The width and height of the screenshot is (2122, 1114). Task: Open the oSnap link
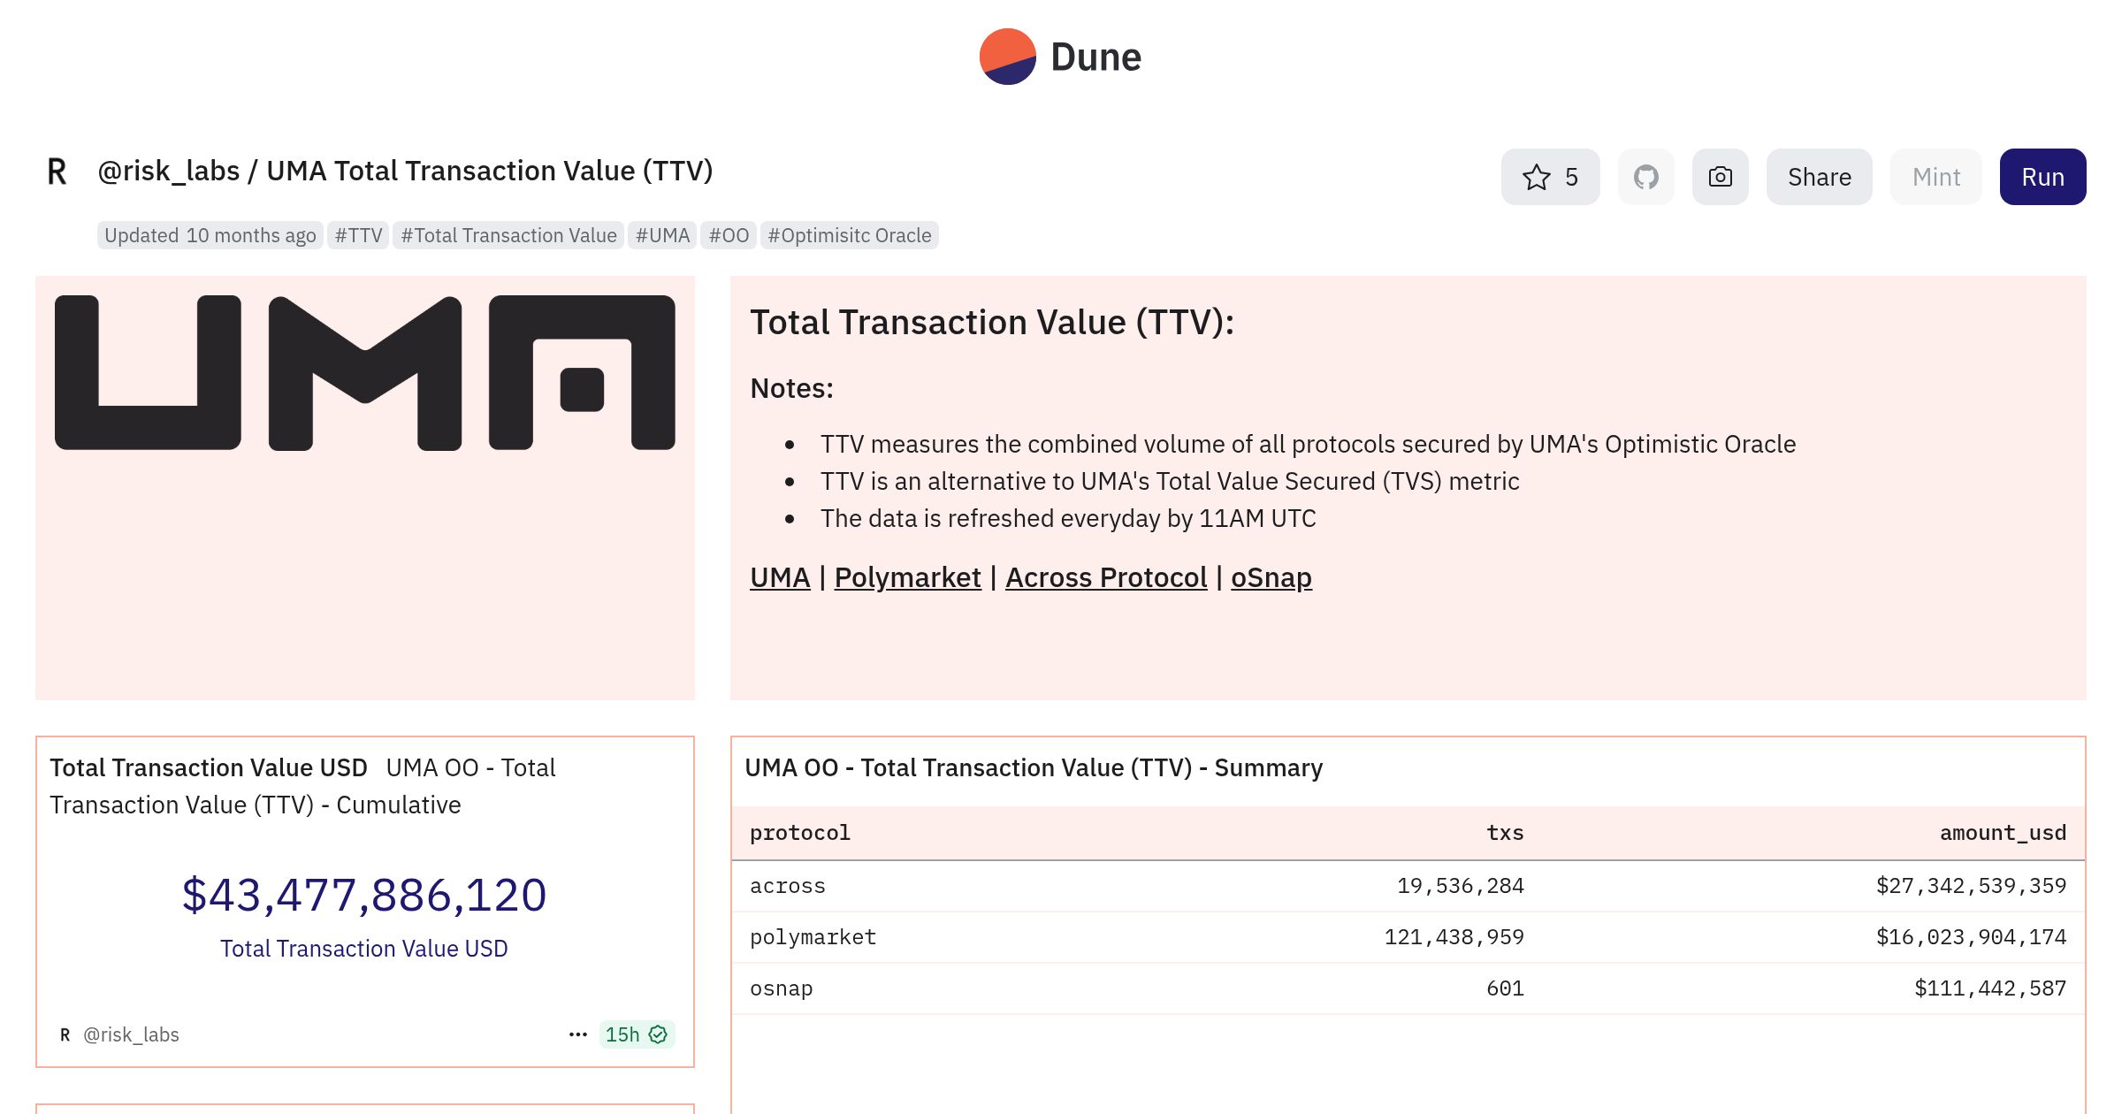[1271, 577]
